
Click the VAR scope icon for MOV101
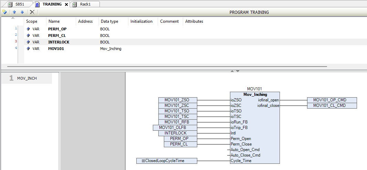[x=28, y=49]
